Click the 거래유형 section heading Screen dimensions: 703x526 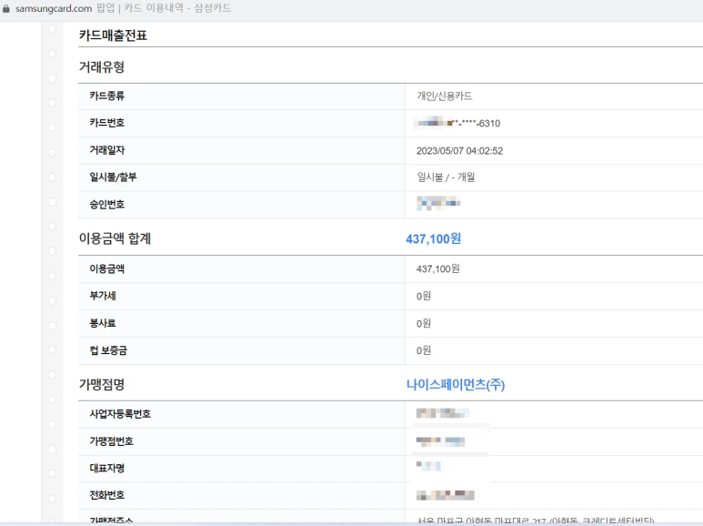(102, 66)
